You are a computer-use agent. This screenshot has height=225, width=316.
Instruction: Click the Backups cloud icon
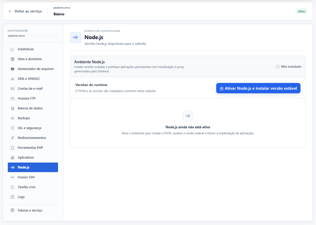[x=12, y=118]
